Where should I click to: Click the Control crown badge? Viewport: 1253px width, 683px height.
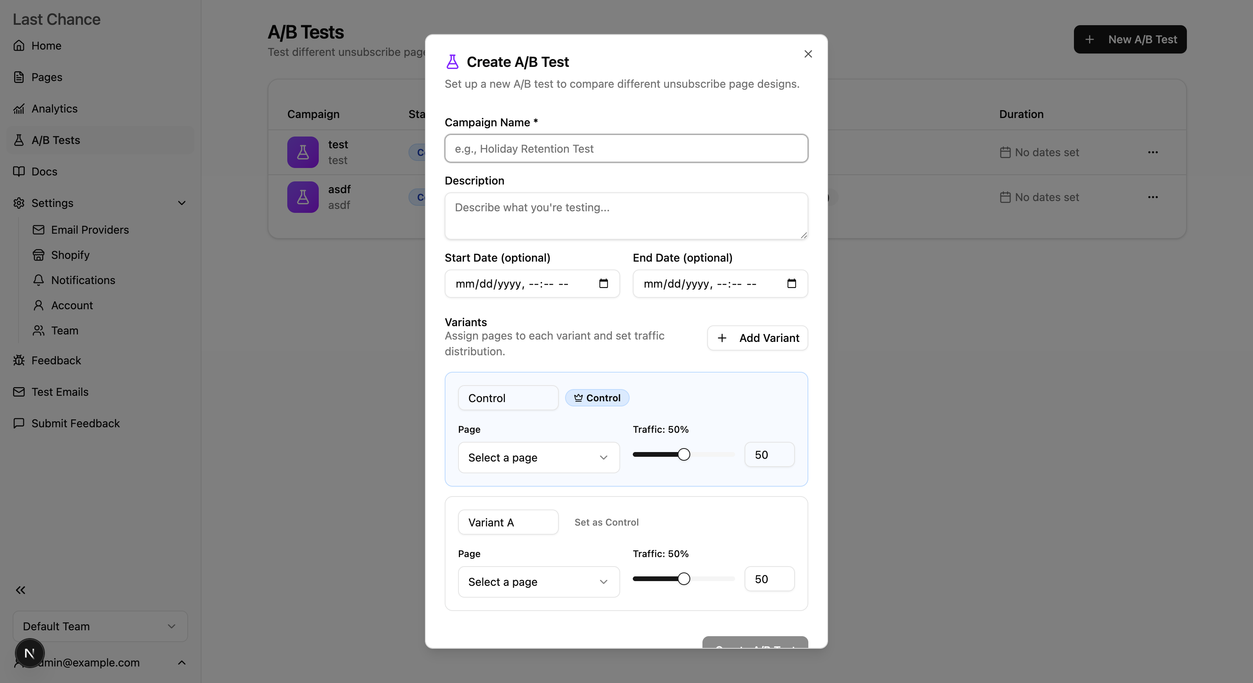point(597,398)
